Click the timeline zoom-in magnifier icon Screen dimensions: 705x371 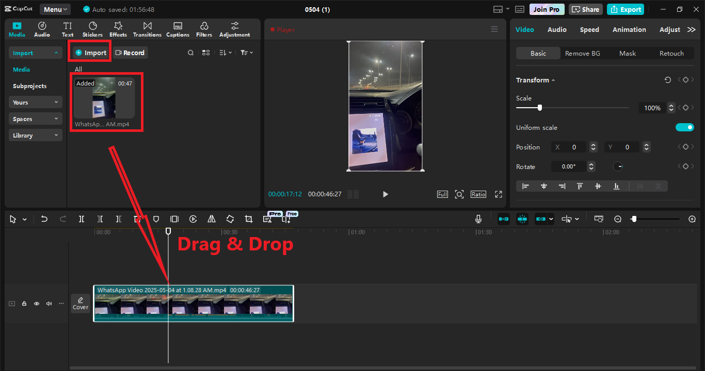coord(692,219)
